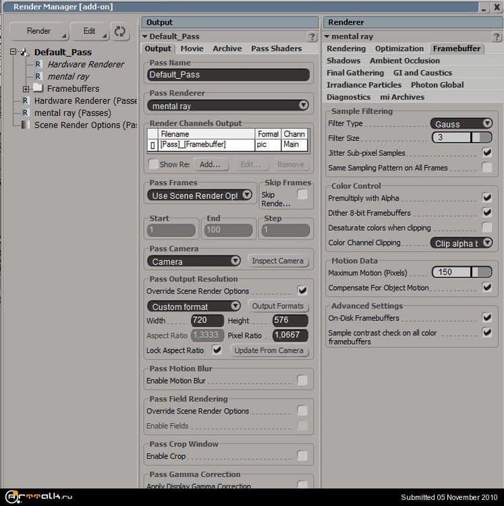The width and height of the screenshot is (504, 506).
Task: Expand the Framebuffers tree node
Action: click(x=26, y=89)
